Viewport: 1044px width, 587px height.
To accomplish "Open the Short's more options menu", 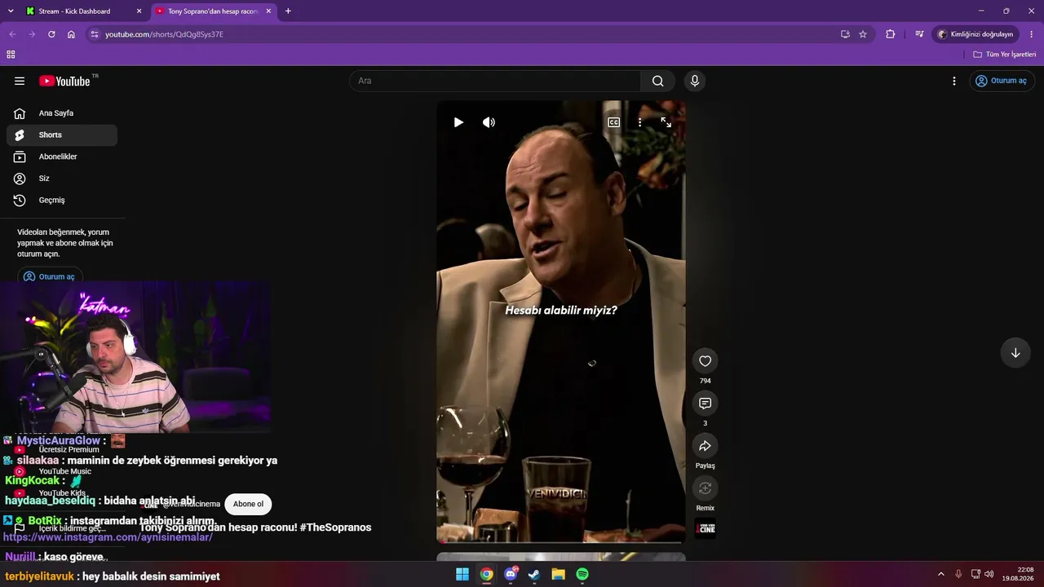I will [639, 122].
